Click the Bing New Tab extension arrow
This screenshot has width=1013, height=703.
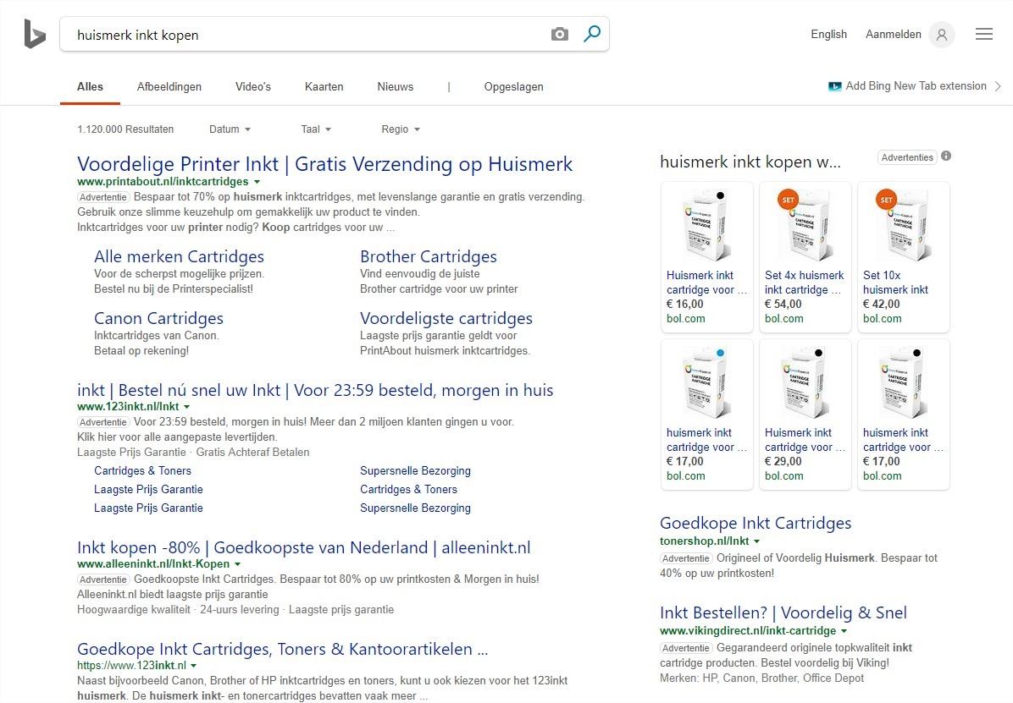[998, 86]
